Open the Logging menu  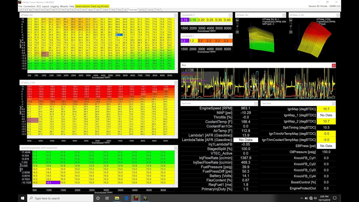coord(54,6)
